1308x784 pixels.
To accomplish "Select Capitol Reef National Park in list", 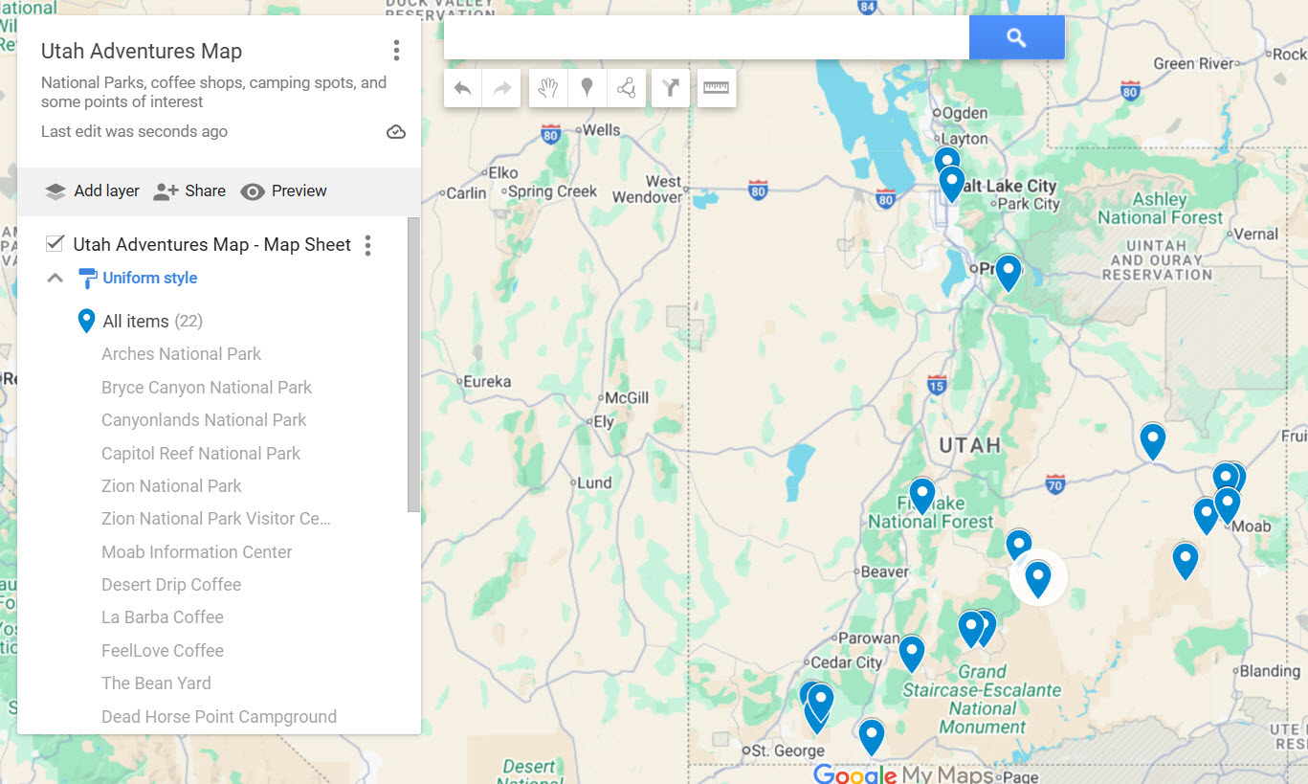I will click(x=201, y=454).
